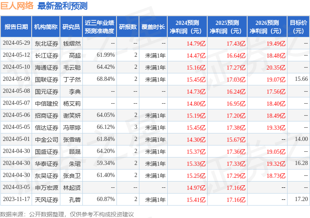The height and width of the screenshot is (218, 310).
Task: Click analyst name 钱熠然
Action: click(x=72, y=44)
